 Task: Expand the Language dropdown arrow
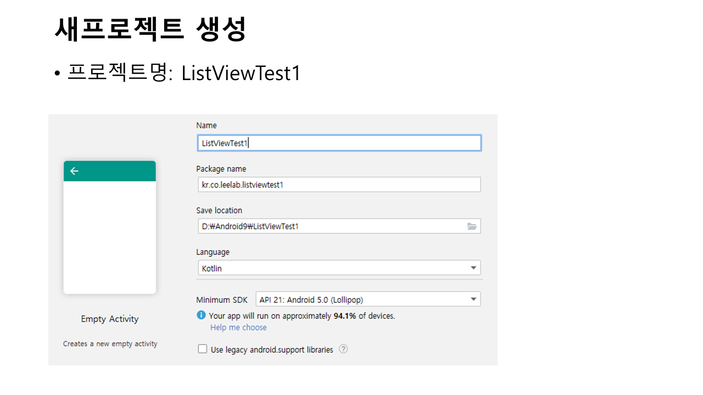[x=473, y=268]
